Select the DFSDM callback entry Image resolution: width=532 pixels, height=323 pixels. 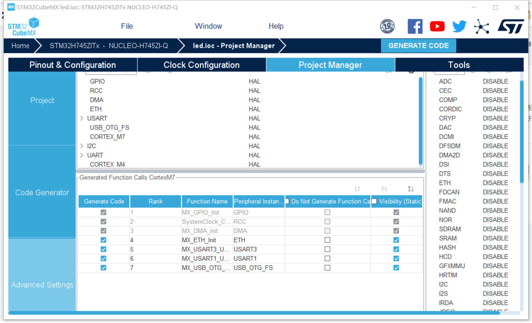tap(450, 146)
